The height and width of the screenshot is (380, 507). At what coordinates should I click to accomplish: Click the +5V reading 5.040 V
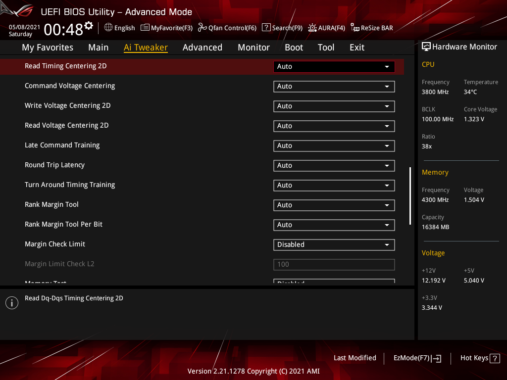[474, 281]
